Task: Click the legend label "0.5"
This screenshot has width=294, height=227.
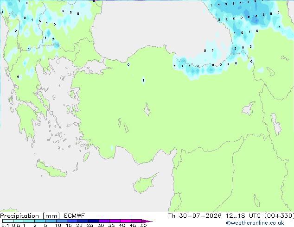Action: coord(16,225)
